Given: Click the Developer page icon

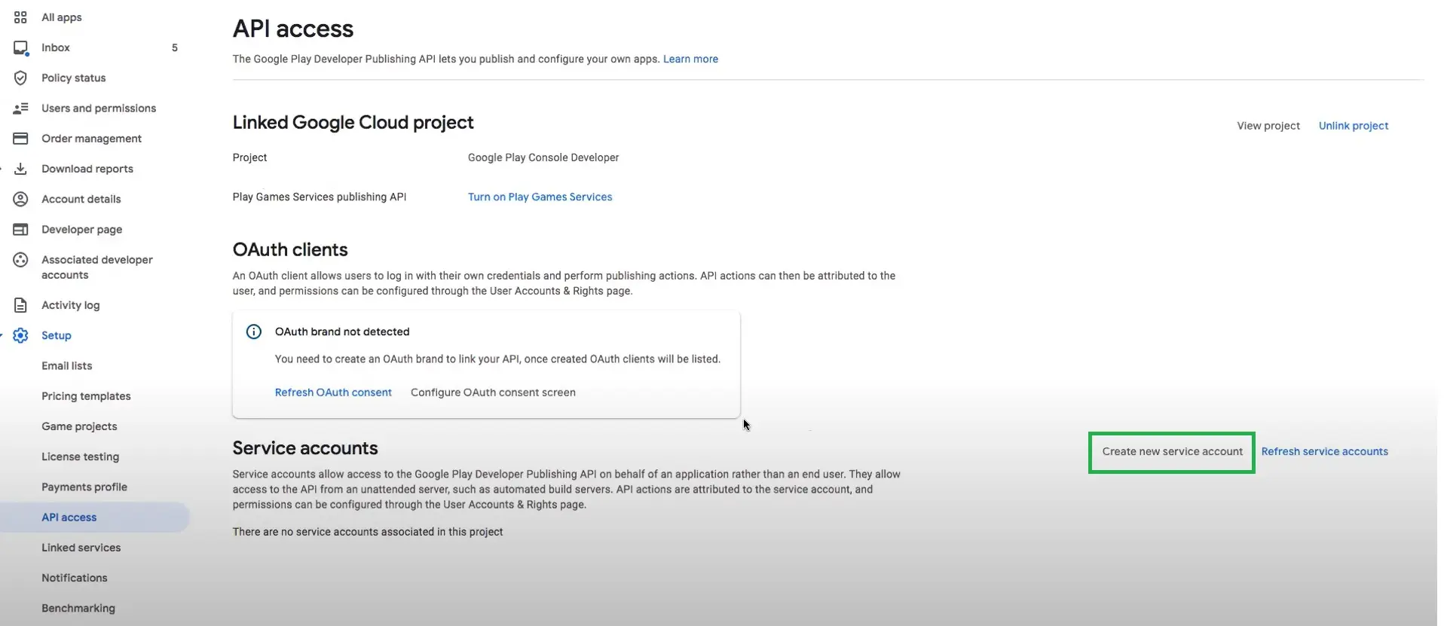Looking at the screenshot, I should pyautogui.click(x=20, y=229).
